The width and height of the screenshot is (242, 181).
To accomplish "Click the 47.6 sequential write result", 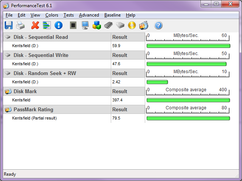I will click(116, 64).
